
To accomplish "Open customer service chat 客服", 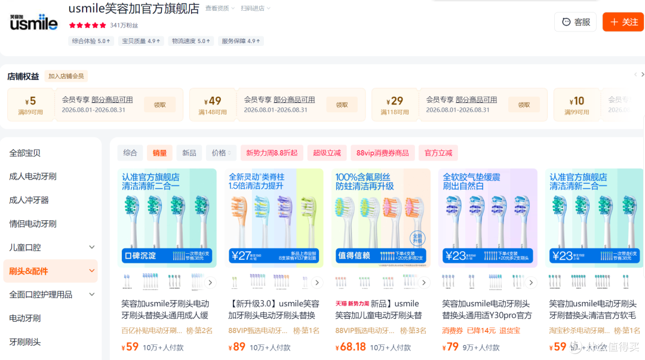I will pyautogui.click(x=576, y=22).
